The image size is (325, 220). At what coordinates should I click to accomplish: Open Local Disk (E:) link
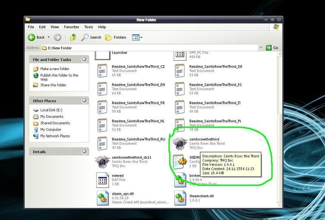point(51,110)
